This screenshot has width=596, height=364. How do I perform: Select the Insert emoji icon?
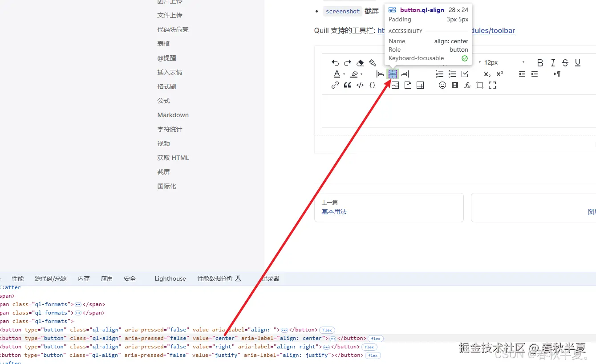click(442, 85)
